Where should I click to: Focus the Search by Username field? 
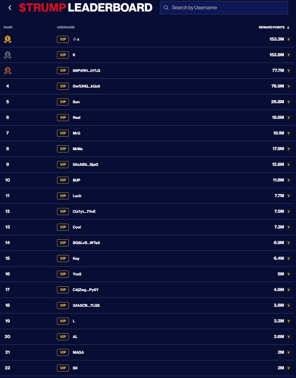[x=227, y=8]
